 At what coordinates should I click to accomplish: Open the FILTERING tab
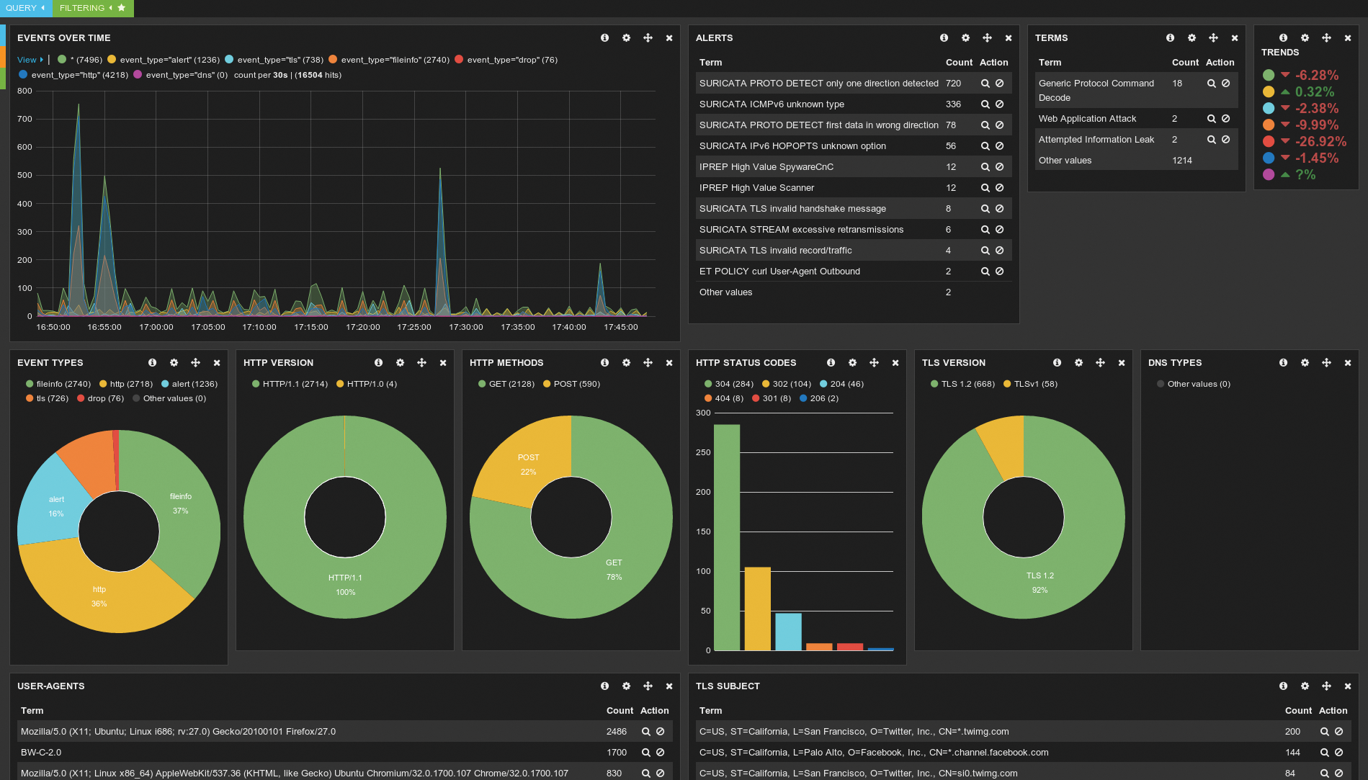click(x=81, y=8)
